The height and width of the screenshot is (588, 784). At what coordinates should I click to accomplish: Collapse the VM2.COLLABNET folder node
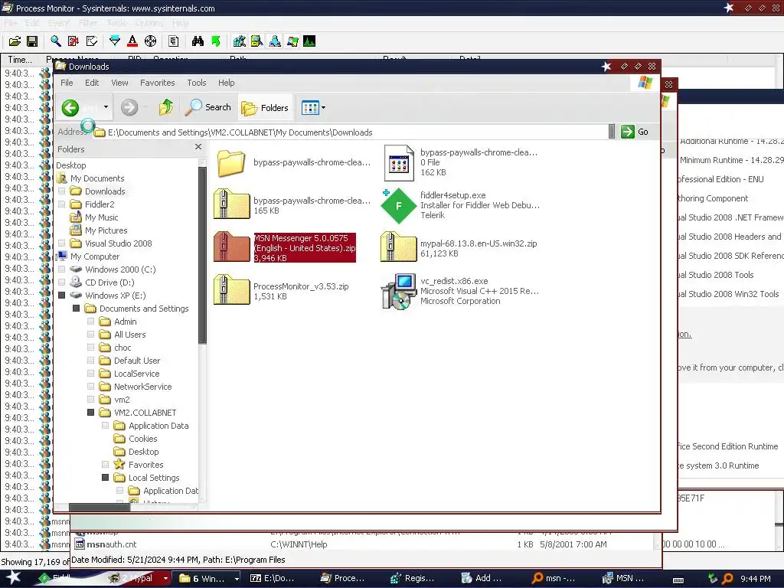pos(91,412)
